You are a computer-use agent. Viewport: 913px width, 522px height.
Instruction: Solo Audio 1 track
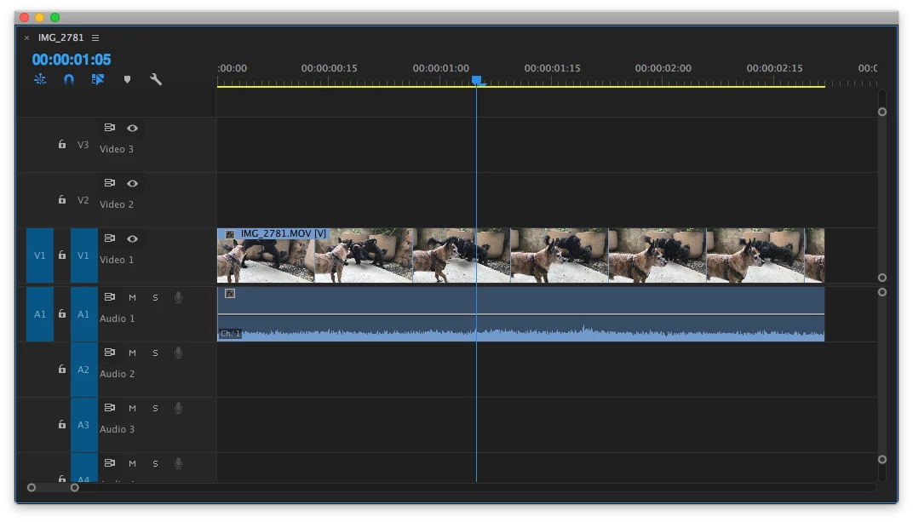(x=155, y=297)
